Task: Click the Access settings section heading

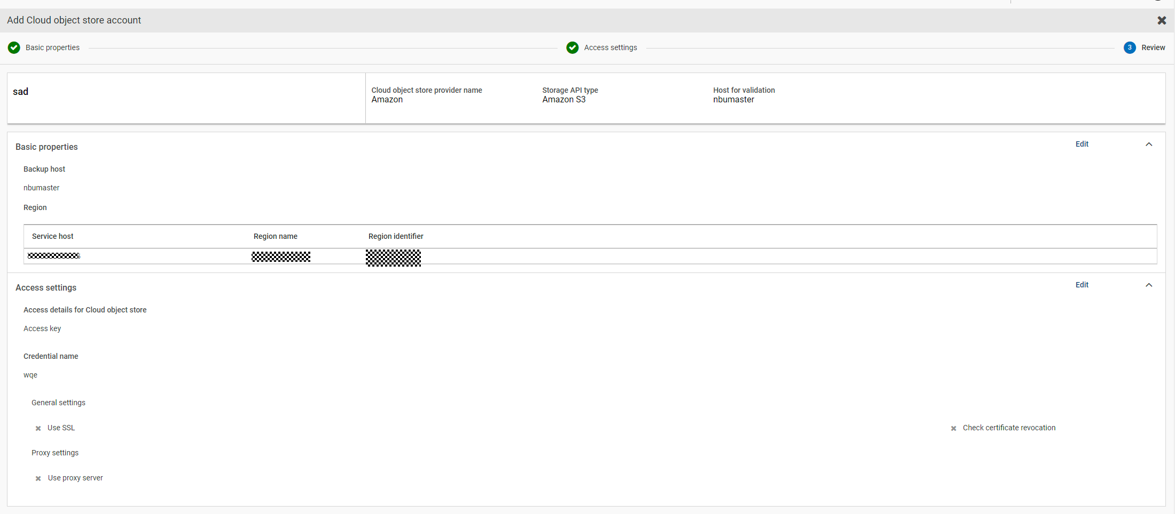Action: (x=46, y=287)
